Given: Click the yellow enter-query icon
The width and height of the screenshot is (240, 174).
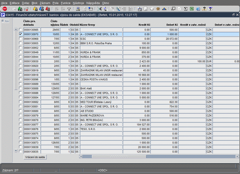Looking at the screenshot, I should tap(35, 9).
